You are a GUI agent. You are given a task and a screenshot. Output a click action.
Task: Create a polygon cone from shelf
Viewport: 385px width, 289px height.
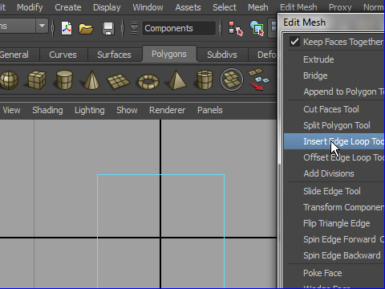tap(91, 79)
